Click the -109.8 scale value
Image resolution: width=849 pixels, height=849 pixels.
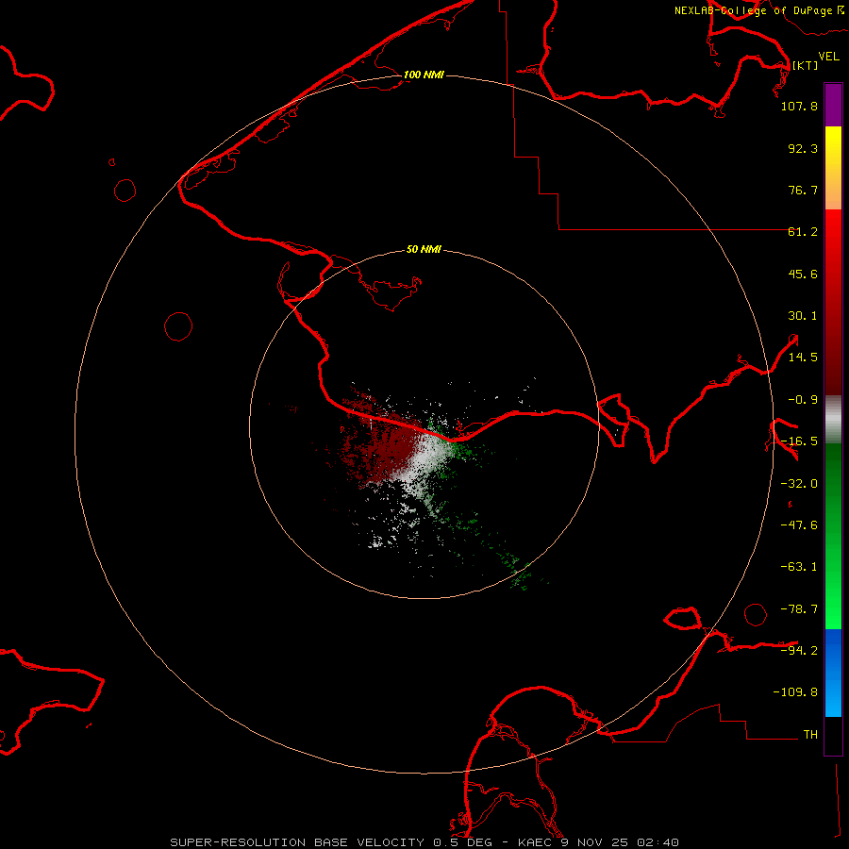click(795, 692)
